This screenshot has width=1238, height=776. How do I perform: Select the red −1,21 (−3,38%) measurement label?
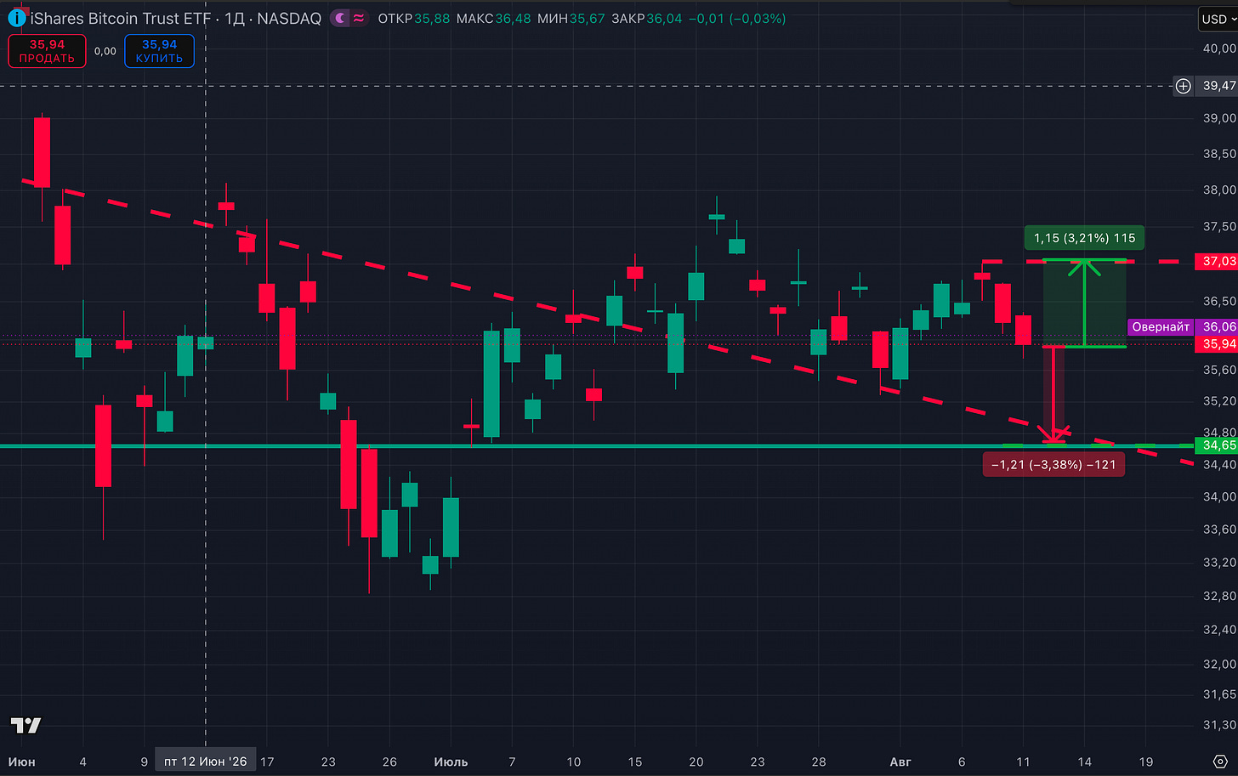tap(1053, 465)
